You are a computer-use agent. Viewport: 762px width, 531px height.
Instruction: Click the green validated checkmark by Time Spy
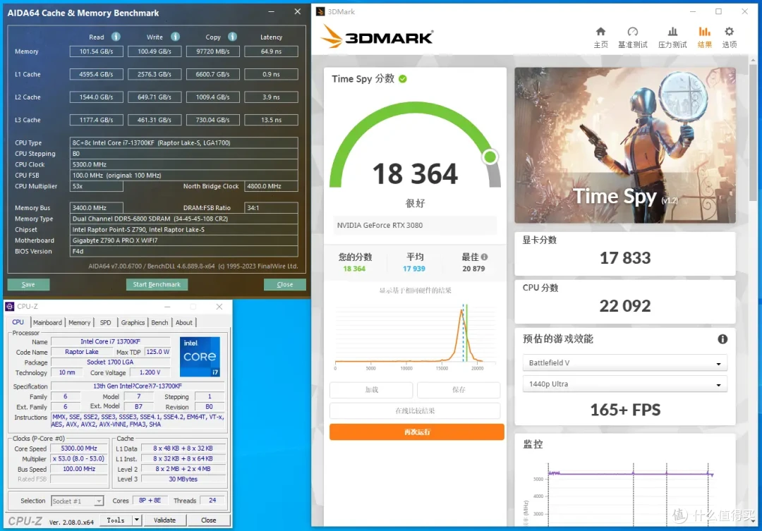click(x=403, y=79)
